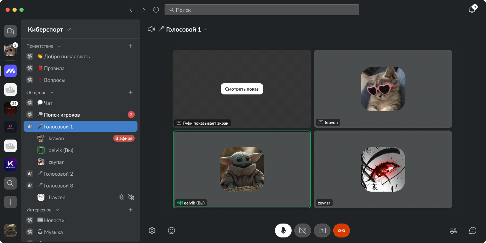Show the participants list icon
The width and height of the screenshot is (486, 243).
[453, 231]
